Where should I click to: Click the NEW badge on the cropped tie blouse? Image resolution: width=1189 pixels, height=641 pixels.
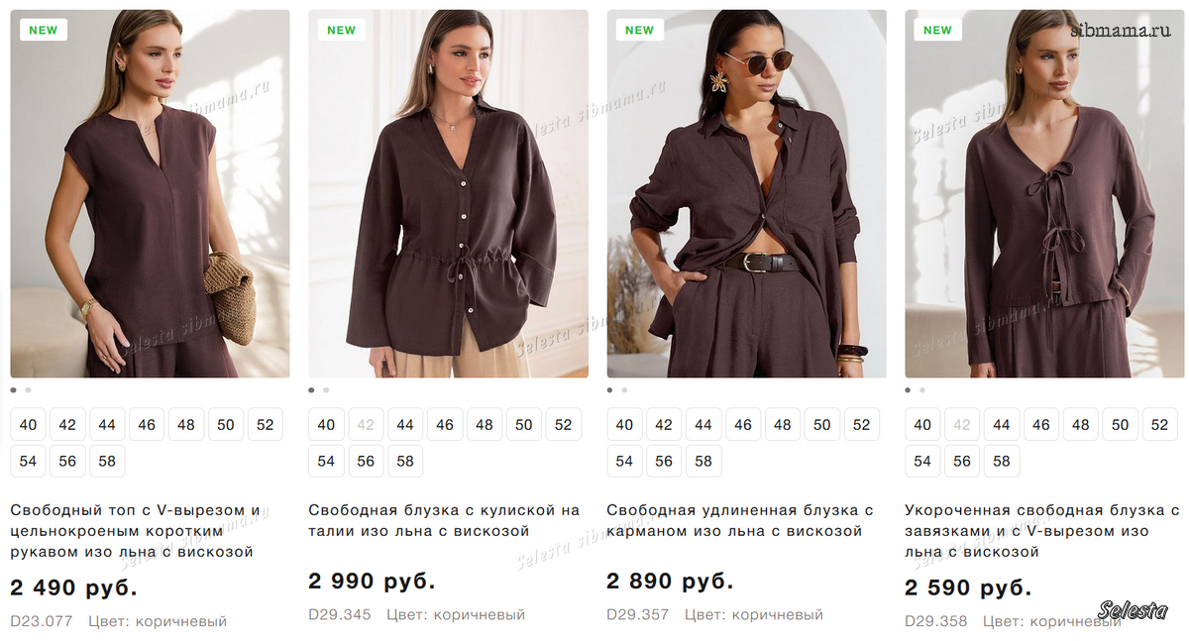point(937,30)
